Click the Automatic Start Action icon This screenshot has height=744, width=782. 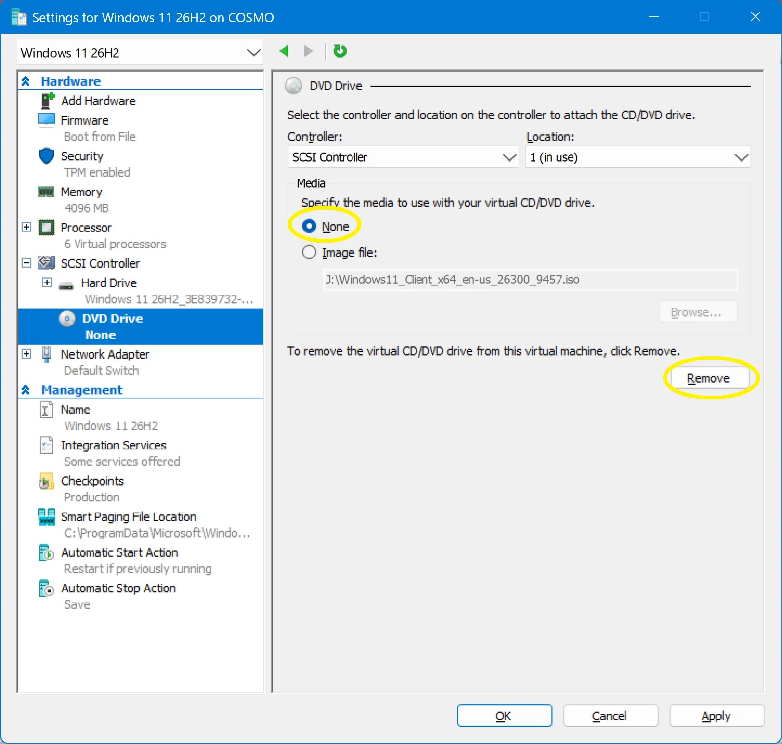(x=46, y=552)
